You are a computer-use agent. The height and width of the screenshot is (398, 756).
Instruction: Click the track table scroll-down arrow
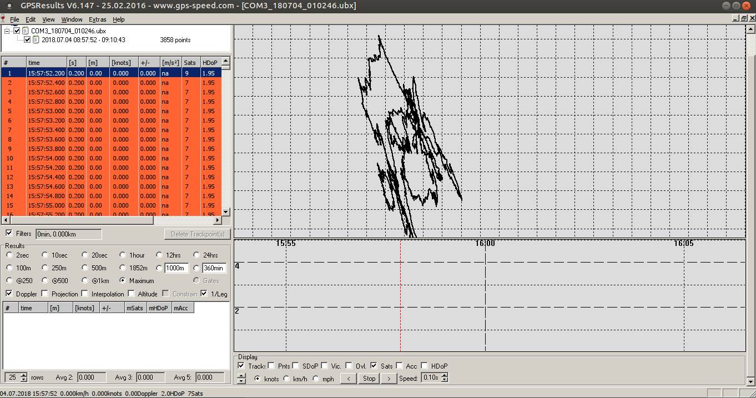(x=226, y=211)
